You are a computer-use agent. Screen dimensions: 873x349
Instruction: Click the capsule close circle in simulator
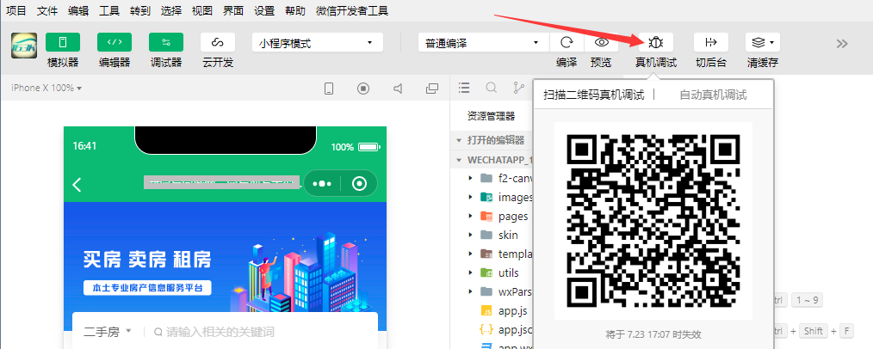pos(360,183)
